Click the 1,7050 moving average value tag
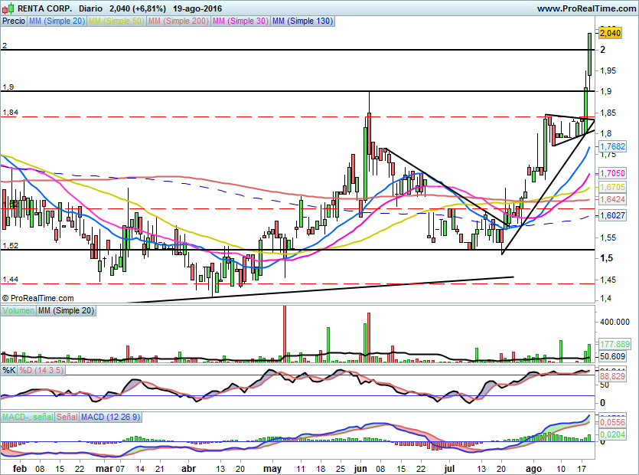Image resolution: width=639 pixels, height=475 pixels. [612, 173]
